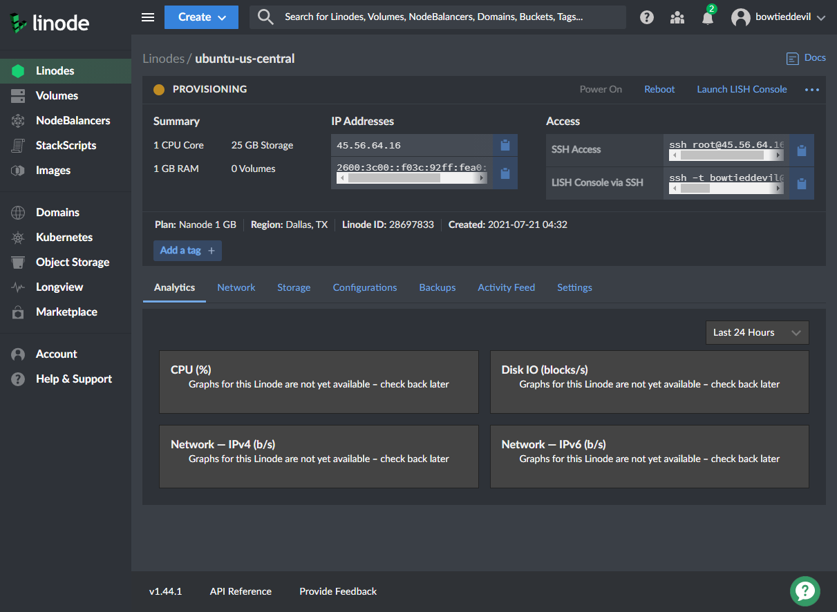The image size is (837, 612).
Task: Click the user avatar icon
Action: click(741, 17)
